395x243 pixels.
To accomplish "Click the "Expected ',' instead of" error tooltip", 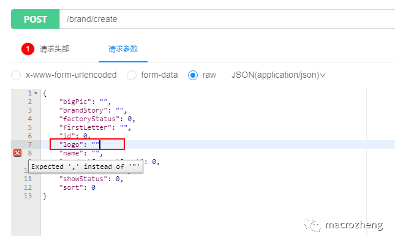I will click(86, 166).
